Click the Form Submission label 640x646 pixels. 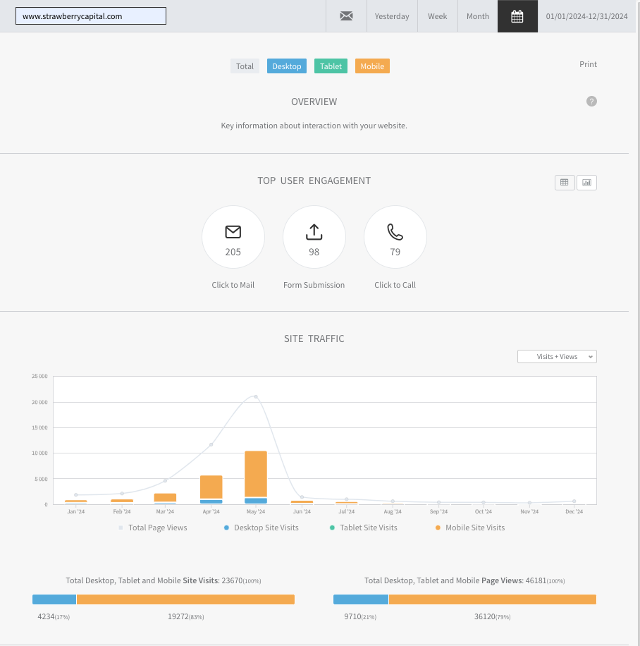[x=314, y=285]
